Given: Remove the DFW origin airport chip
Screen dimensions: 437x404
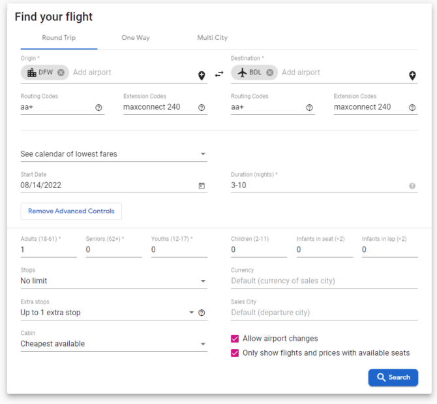Looking at the screenshot, I should [x=61, y=72].
